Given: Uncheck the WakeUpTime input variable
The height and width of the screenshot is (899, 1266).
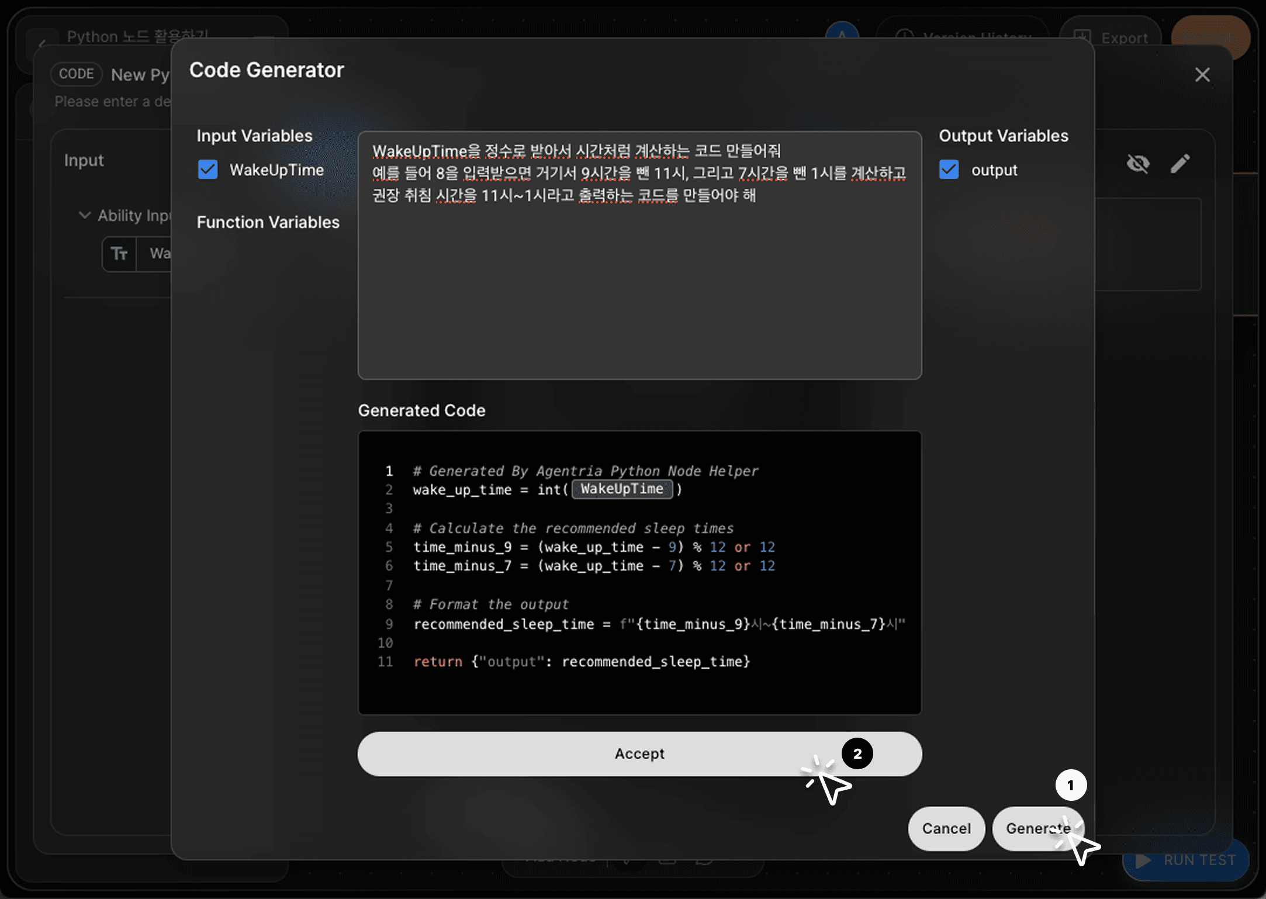Looking at the screenshot, I should click(207, 170).
